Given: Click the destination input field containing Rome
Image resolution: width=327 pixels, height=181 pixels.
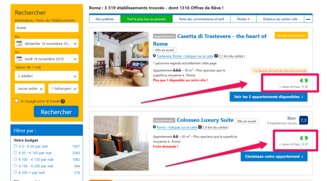Looking at the screenshot, I should coord(47,28).
